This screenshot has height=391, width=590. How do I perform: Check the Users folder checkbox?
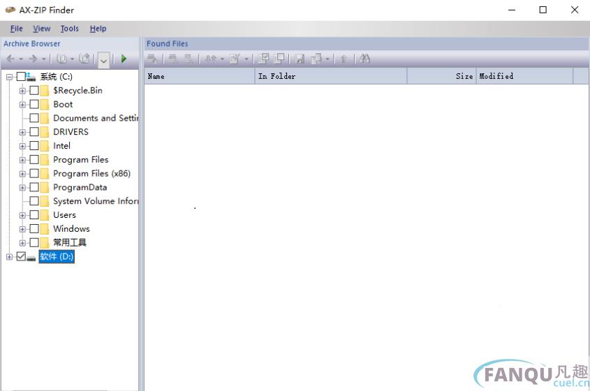pos(34,215)
